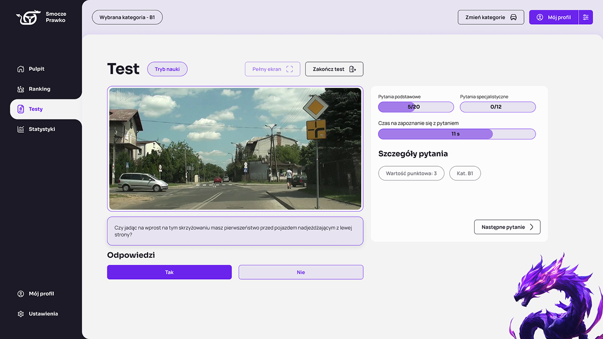Click the gear icon for Ustawienia
The height and width of the screenshot is (339, 603).
pos(21,314)
